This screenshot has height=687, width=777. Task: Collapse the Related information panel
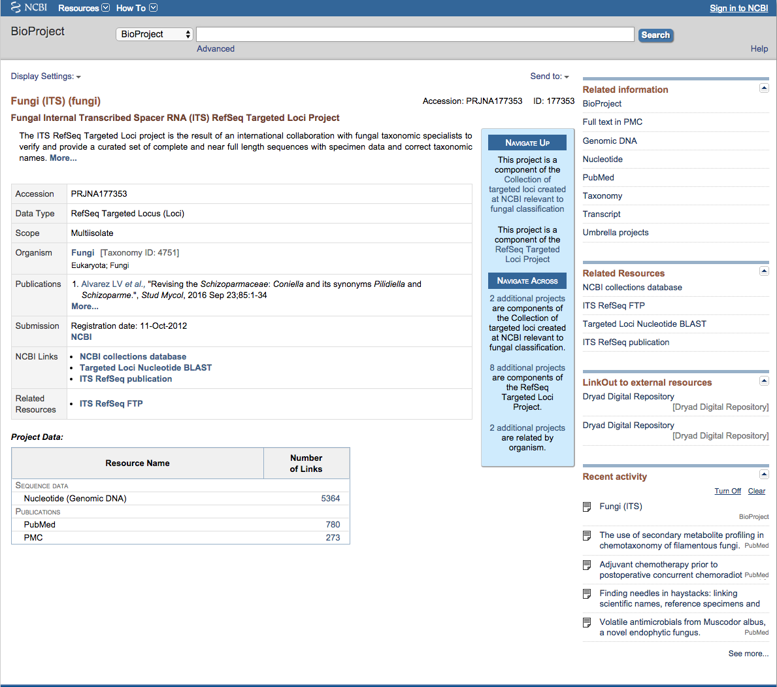[764, 88]
